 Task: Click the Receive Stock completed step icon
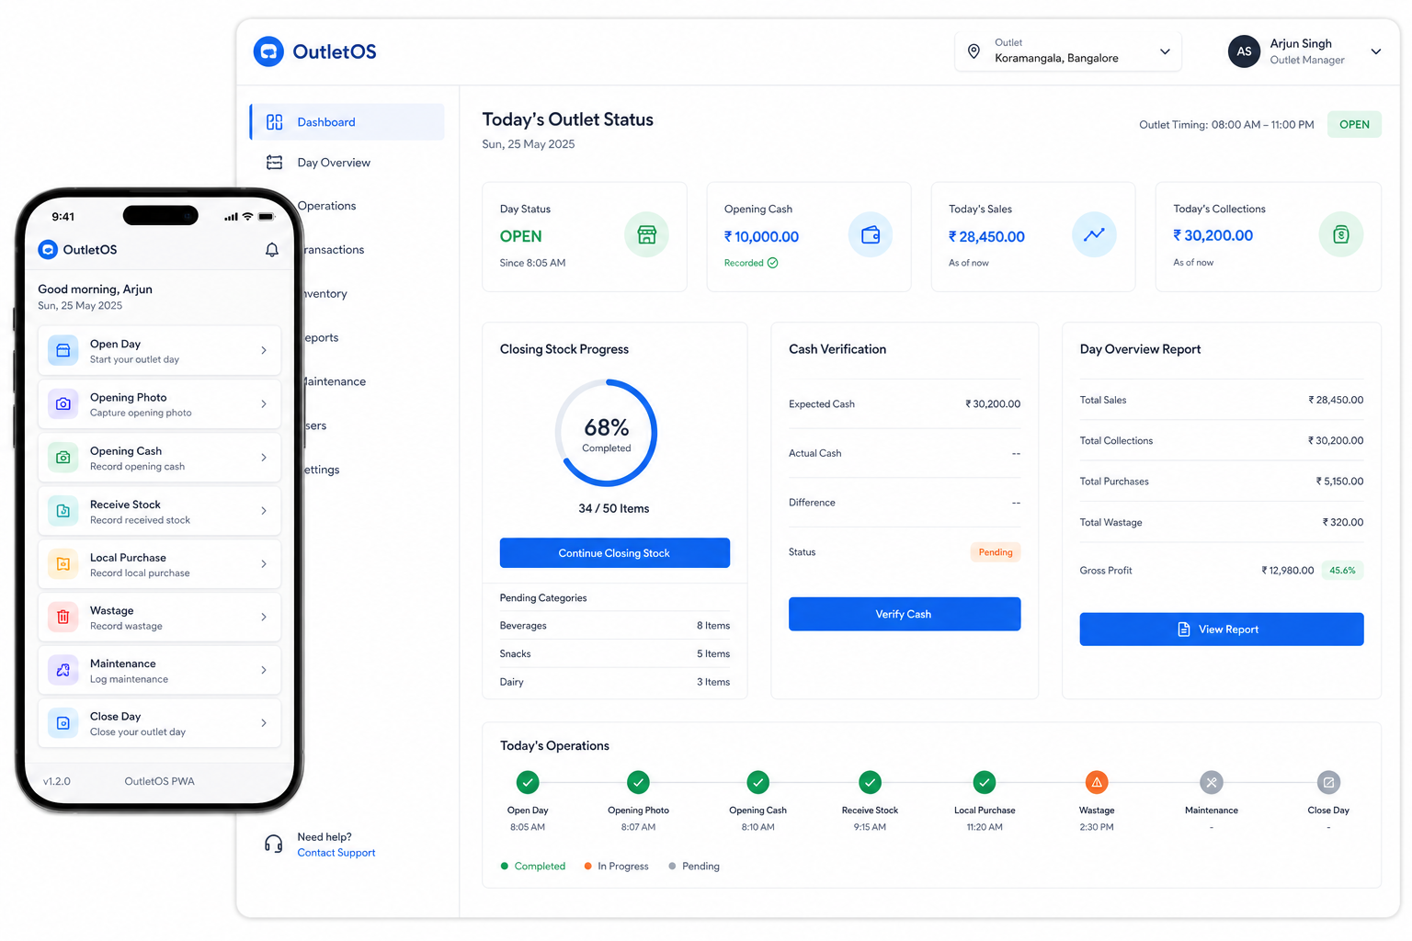point(870,783)
